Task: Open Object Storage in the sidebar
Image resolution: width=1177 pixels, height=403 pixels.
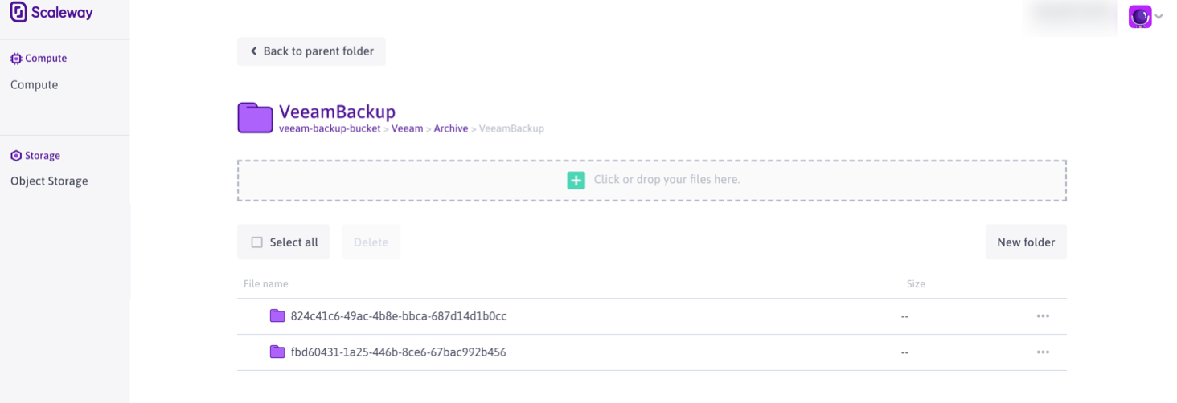Action: coord(49,181)
